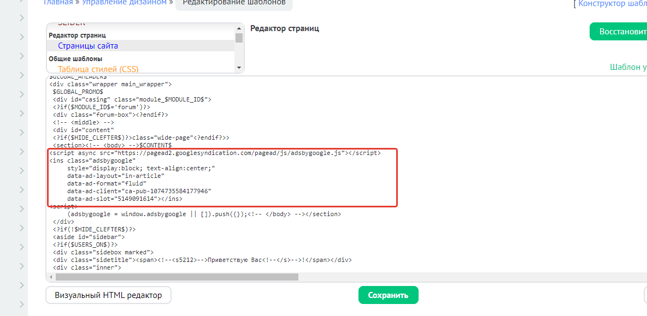Click the ins class="adsbygoogle" line

pos(92,160)
